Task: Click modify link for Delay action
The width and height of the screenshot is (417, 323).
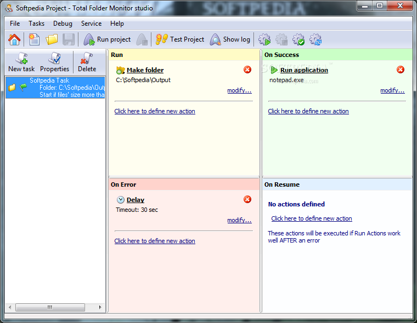Action: [239, 220]
